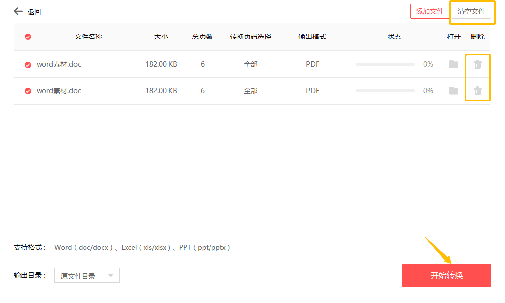Click 全部 page selection in second row

251,91
